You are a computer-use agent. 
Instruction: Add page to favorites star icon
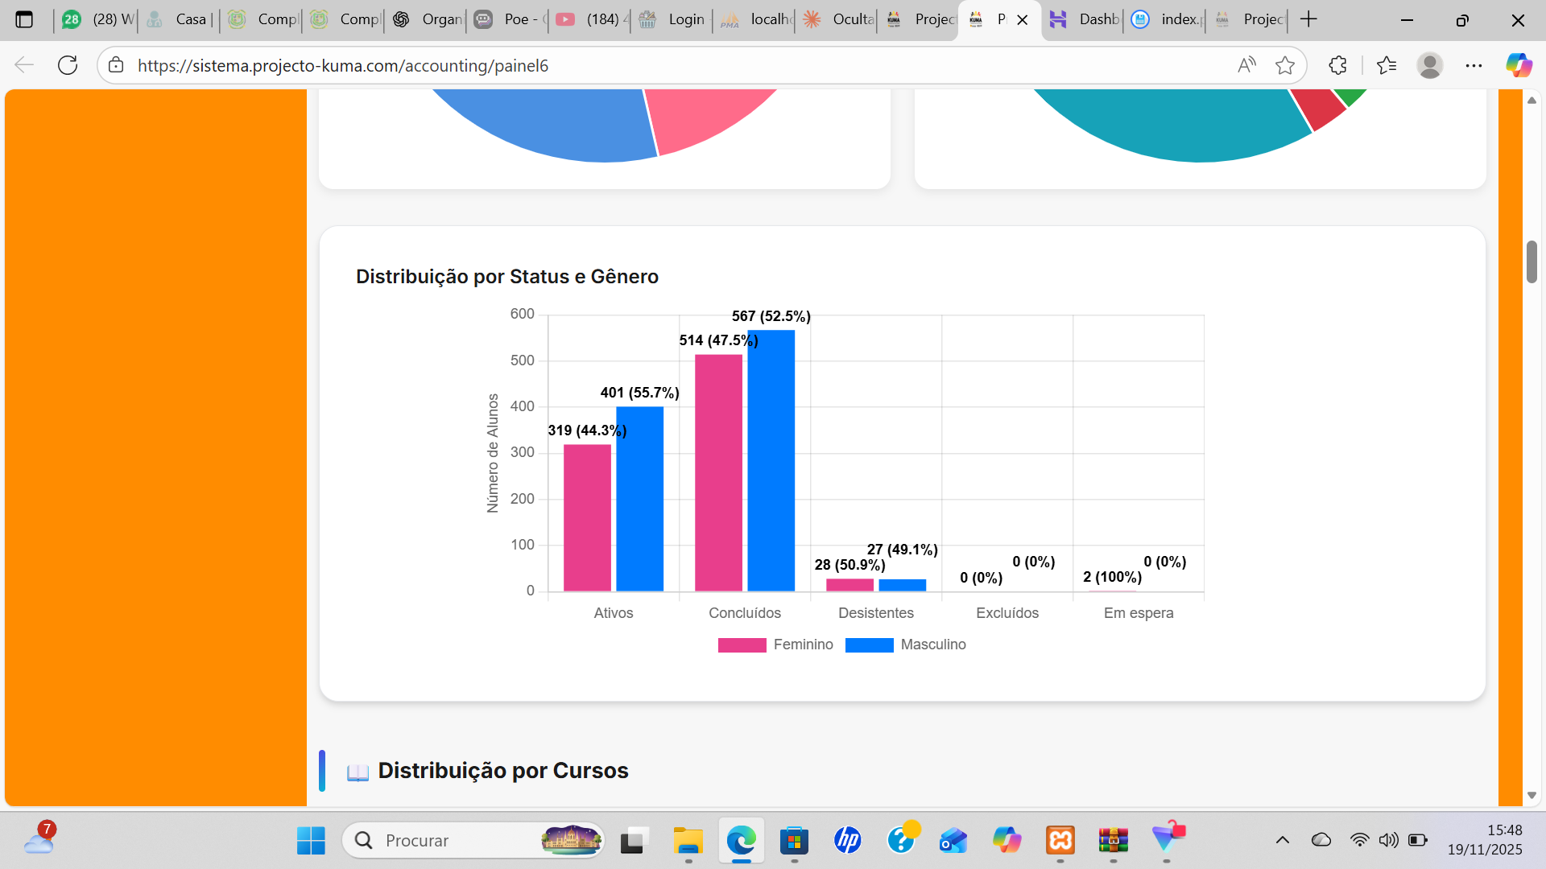tap(1285, 65)
